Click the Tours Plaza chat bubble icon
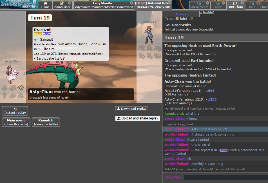The height and width of the screenshot is (183, 268). [235, 3]
